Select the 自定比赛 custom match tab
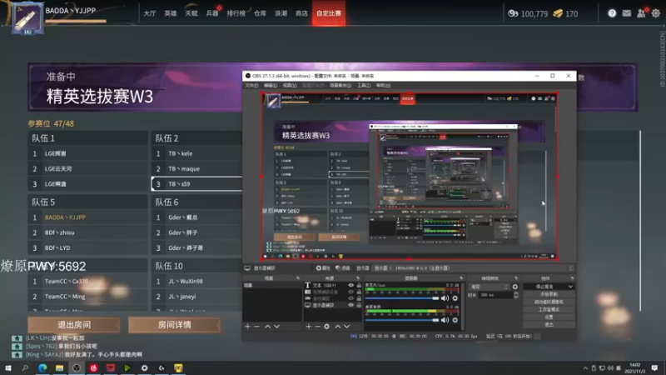Viewport: 666px width, 375px height. [329, 13]
